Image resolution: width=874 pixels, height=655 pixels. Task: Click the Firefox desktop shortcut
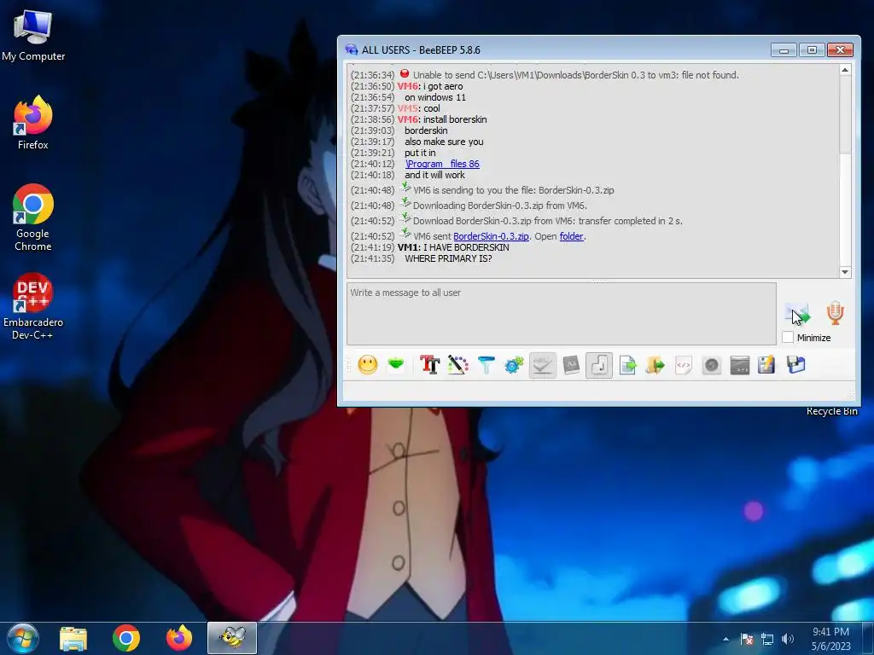[x=33, y=123]
